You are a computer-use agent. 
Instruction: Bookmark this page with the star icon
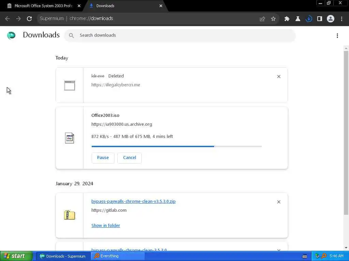coord(273,19)
